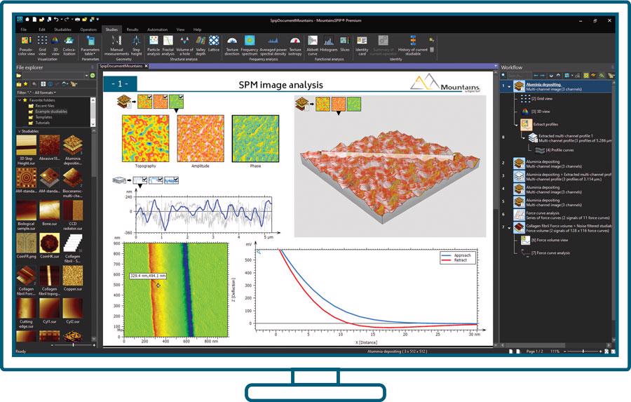Close the SpipDocumentMountains tab
The width and height of the screenshot is (631, 402).
[x=146, y=66]
